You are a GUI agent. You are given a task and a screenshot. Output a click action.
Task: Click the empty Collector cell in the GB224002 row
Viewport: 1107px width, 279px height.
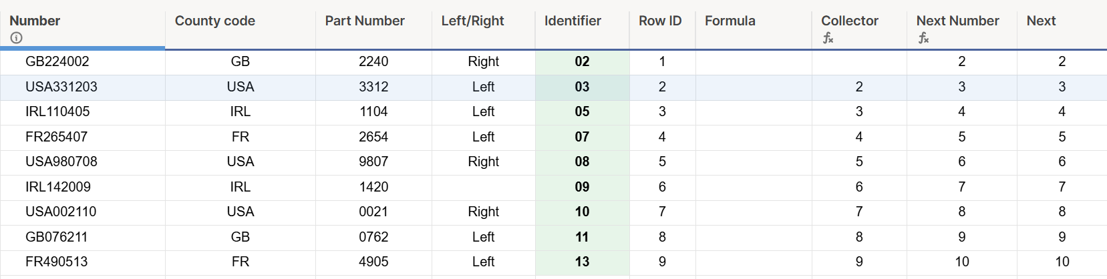pos(858,61)
